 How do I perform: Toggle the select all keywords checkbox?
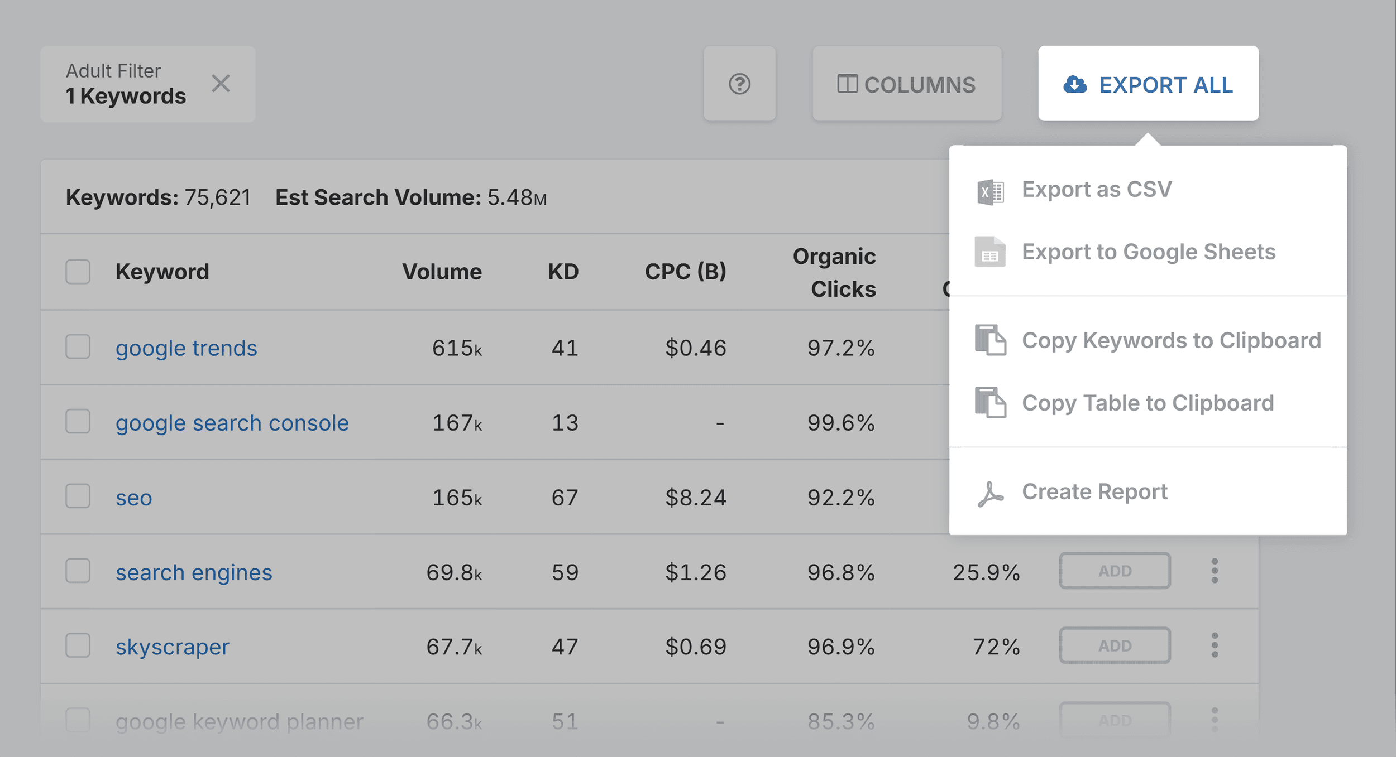pos(78,271)
